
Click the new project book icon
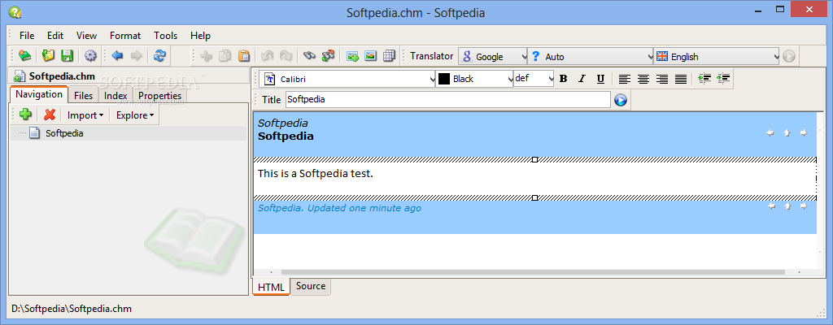pyautogui.click(x=24, y=56)
